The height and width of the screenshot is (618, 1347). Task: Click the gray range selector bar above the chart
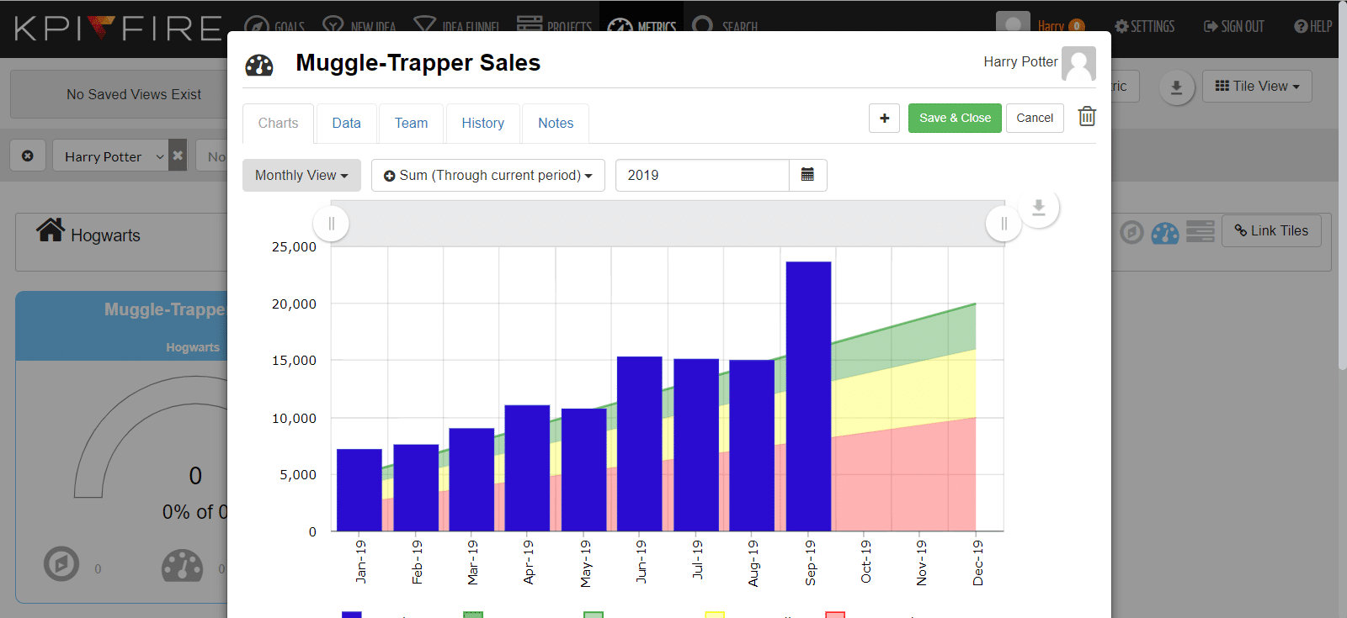pos(667,223)
